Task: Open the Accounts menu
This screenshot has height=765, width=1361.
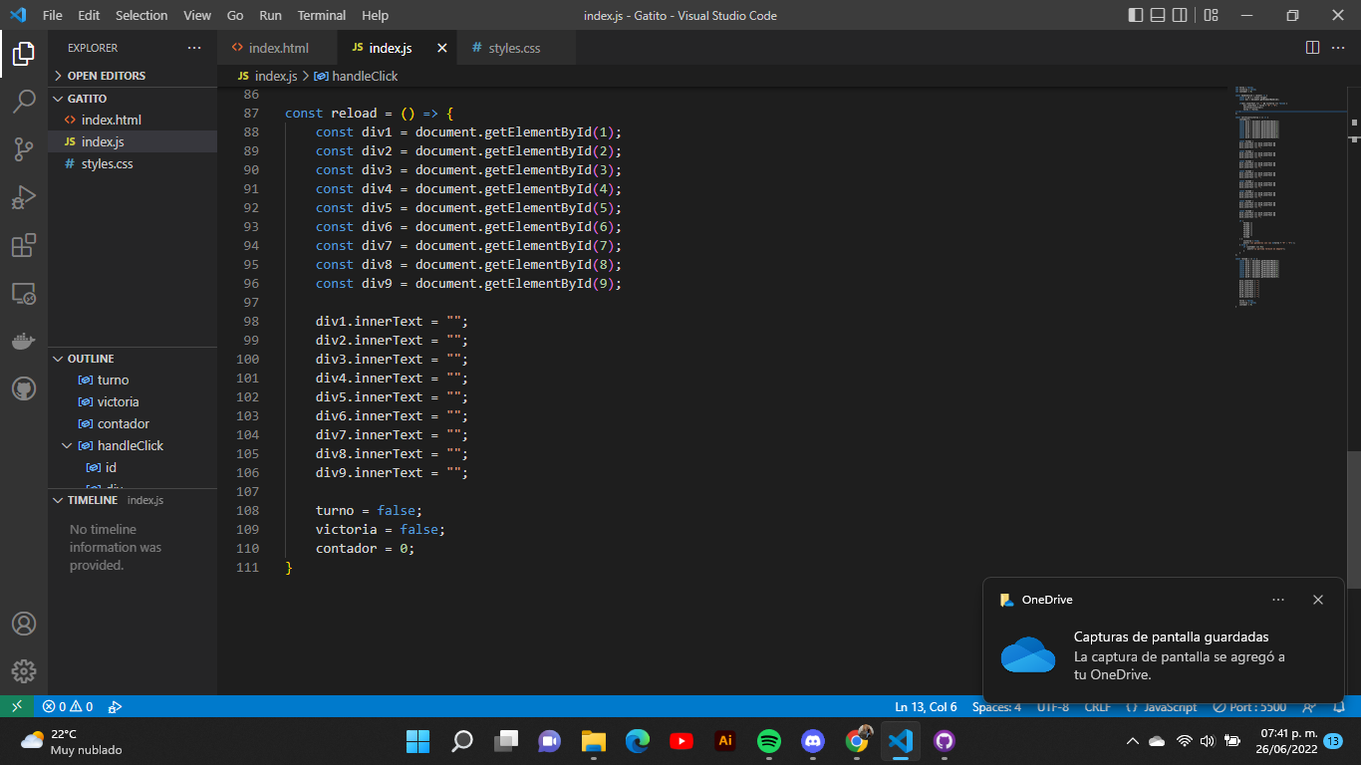Action: point(24,624)
